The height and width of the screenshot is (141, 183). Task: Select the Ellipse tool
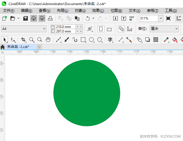click(x=91, y=40)
